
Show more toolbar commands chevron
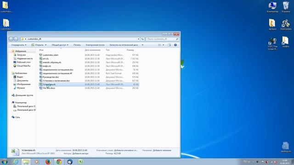click(142, 45)
